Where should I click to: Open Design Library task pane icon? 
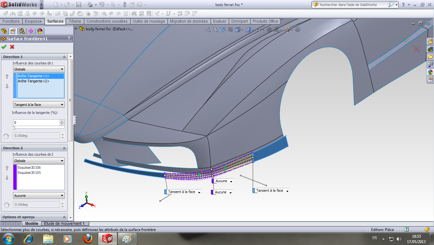click(x=430, y=49)
